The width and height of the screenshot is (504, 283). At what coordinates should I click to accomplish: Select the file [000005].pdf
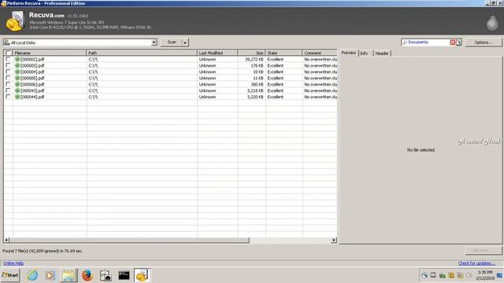32,78
